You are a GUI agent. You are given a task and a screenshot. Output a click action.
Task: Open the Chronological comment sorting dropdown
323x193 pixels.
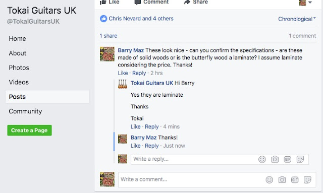pos(297,19)
